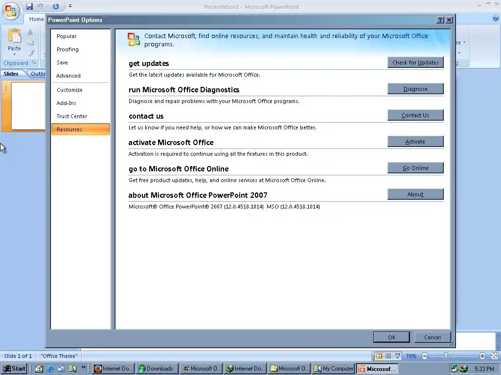Close the PowerPoint Options dialog

click(449, 20)
